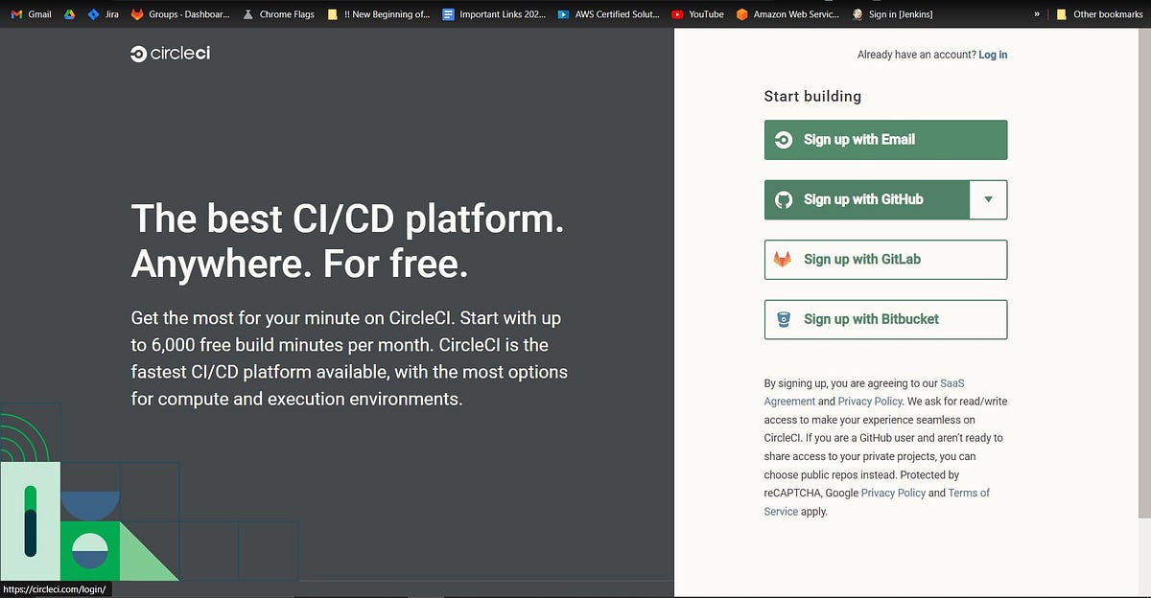Expand the hidden bookmarks chevron

(x=1037, y=14)
